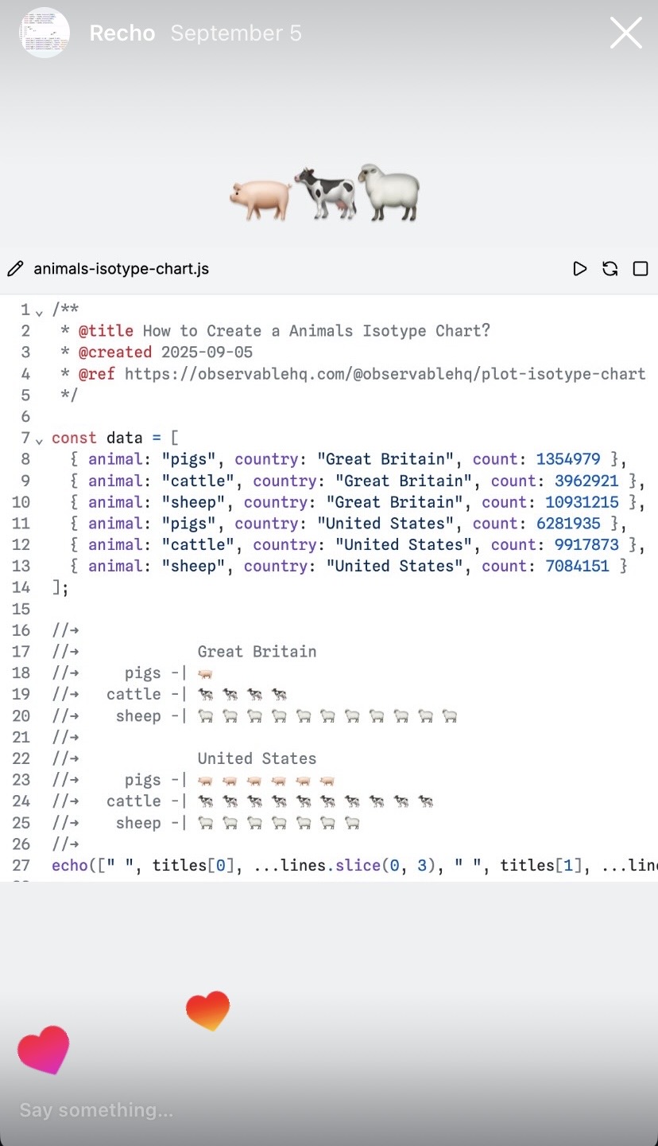Click the September 5 date label
This screenshot has height=1146, width=658.
pyautogui.click(x=236, y=33)
